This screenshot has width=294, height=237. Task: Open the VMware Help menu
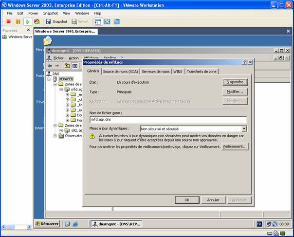pyautogui.click(x=97, y=13)
